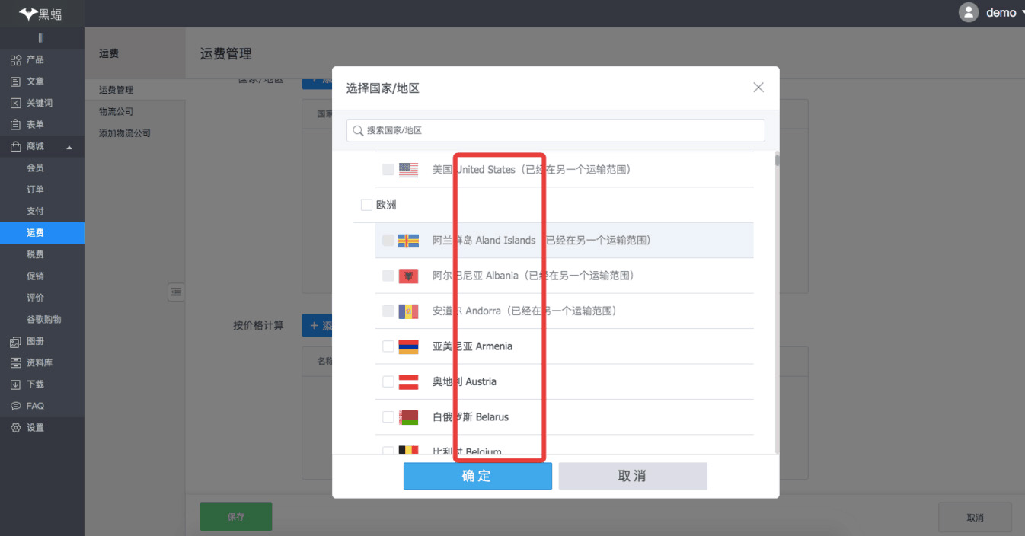Go to Orders (订单) in the sidebar
Viewport: 1025px width, 536px height.
coord(35,190)
